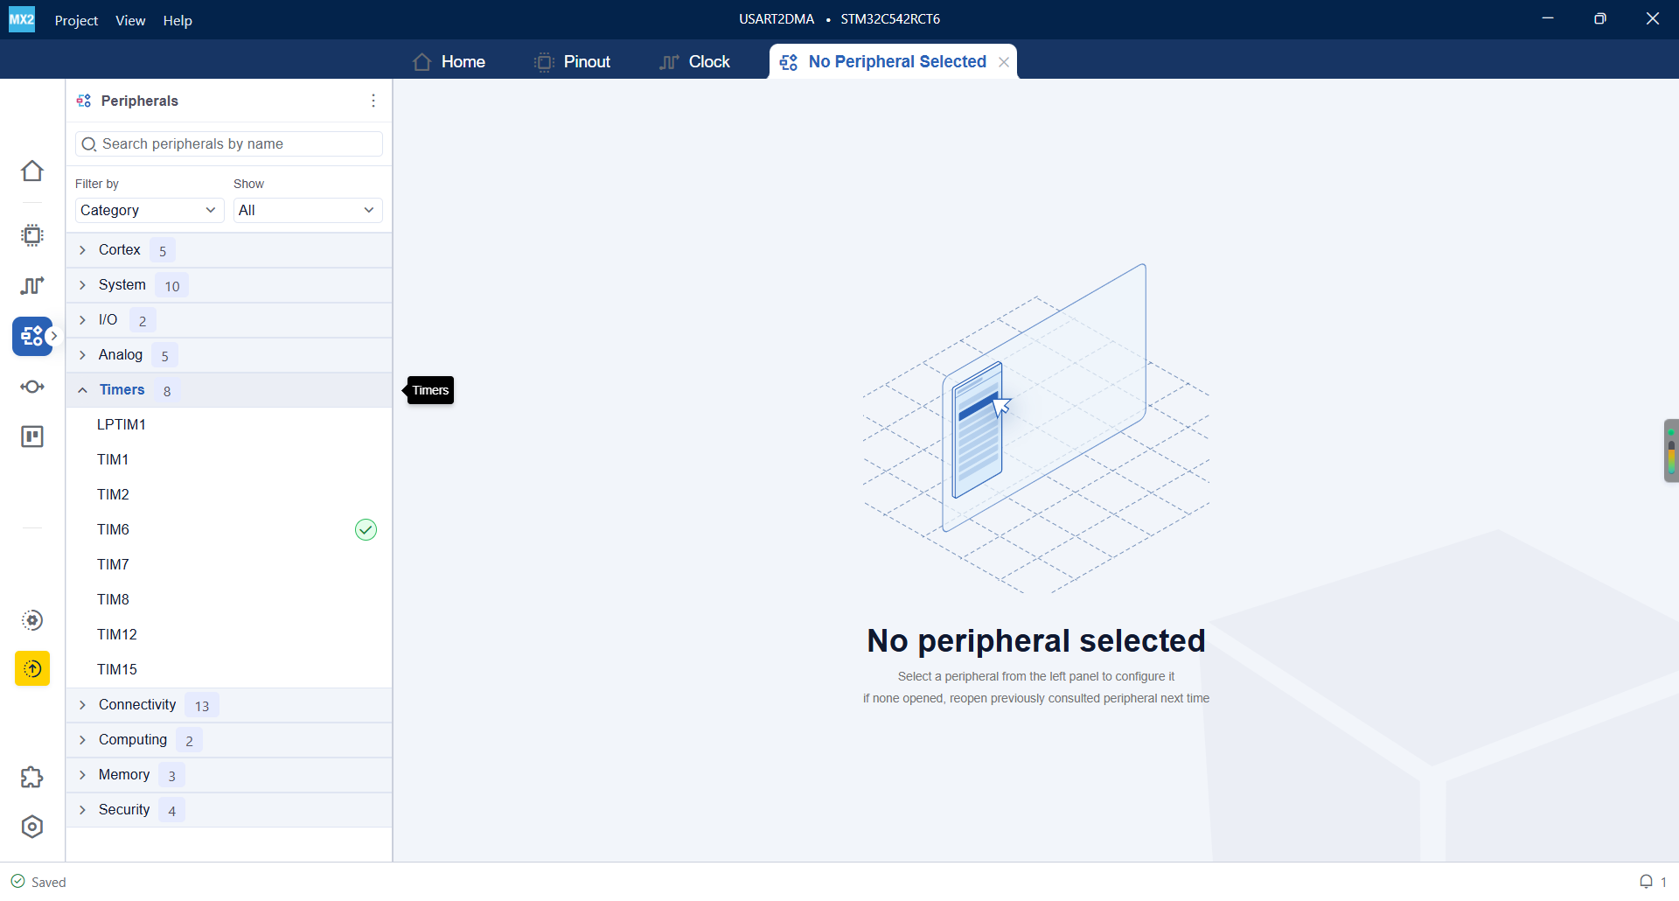The image size is (1679, 901).
Task: Collapse the Timers category
Action: click(x=228, y=390)
